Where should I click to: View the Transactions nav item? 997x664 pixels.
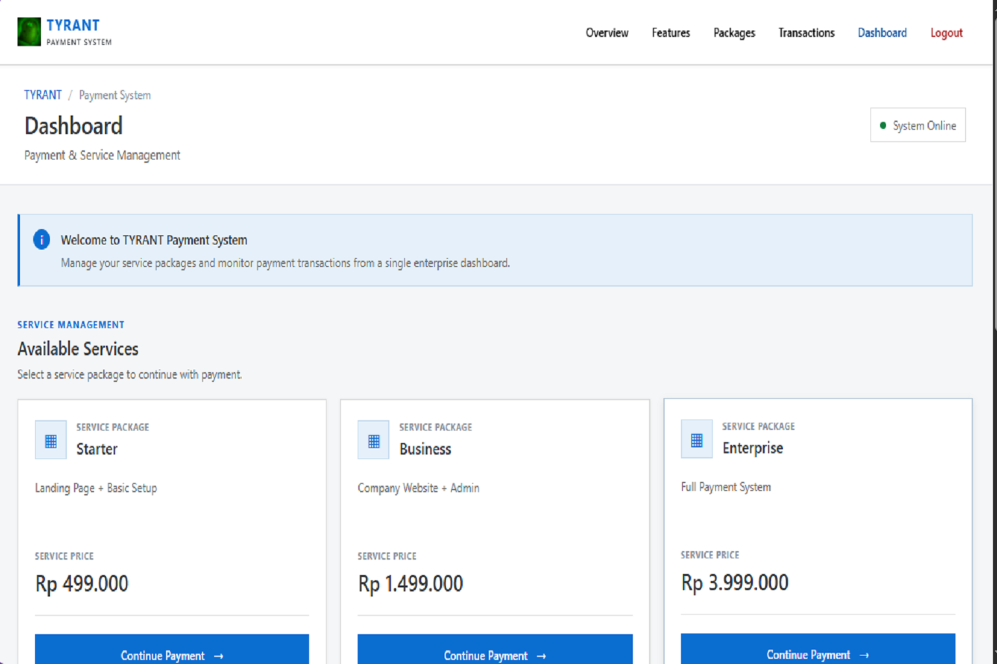click(x=806, y=32)
